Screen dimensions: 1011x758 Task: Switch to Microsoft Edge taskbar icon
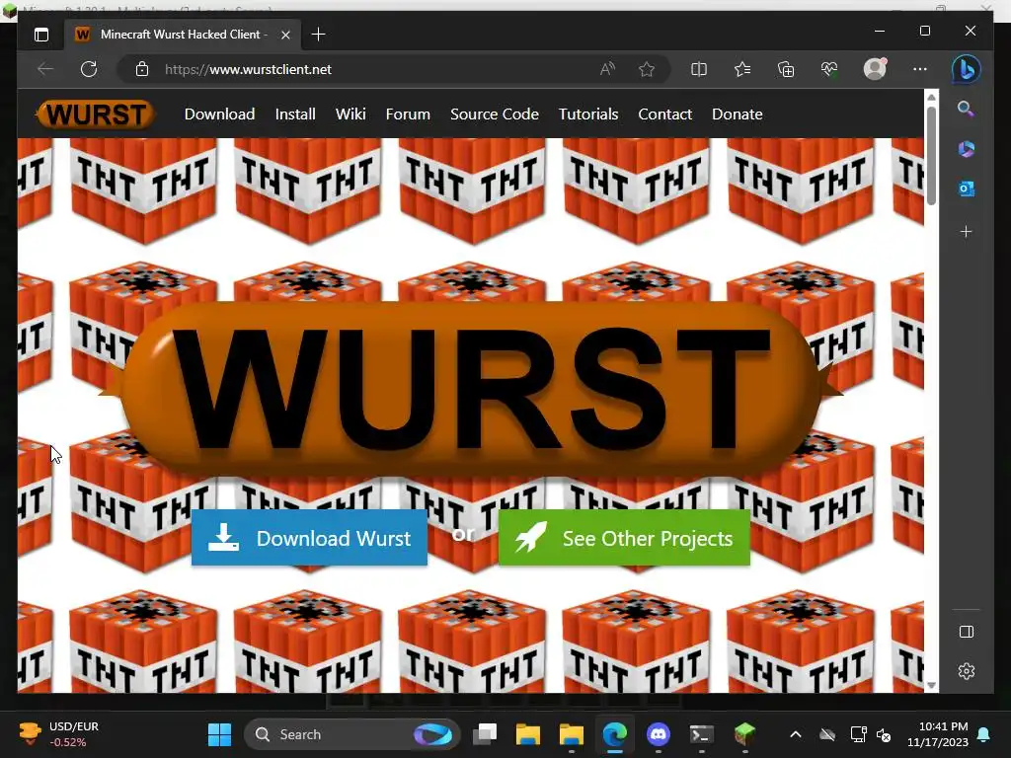(x=614, y=734)
